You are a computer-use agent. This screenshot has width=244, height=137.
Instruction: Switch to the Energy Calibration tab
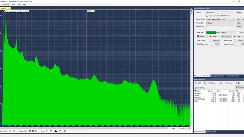[x=217, y=76]
